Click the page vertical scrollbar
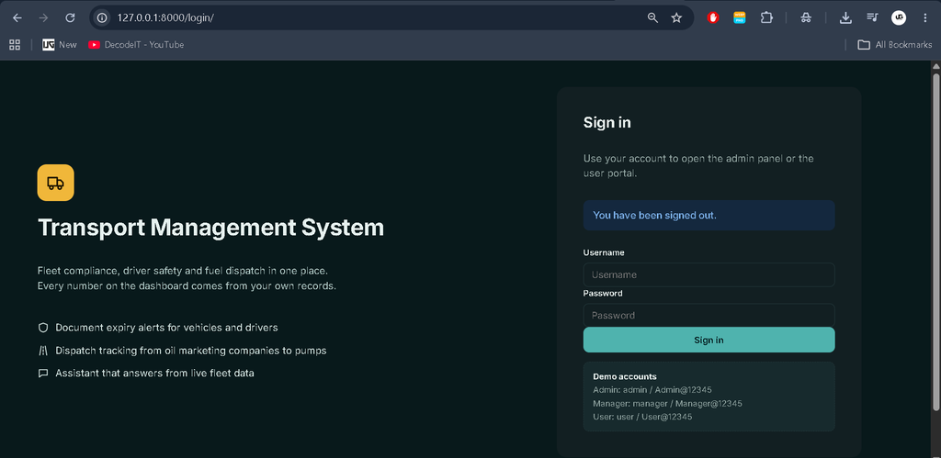This screenshot has height=458, width=941. click(x=935, y=241)
